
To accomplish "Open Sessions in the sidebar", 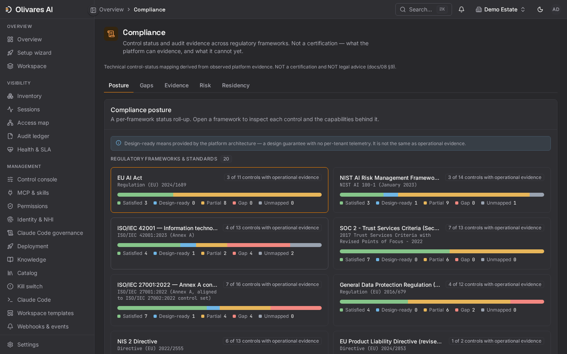I will coord(47,109).
